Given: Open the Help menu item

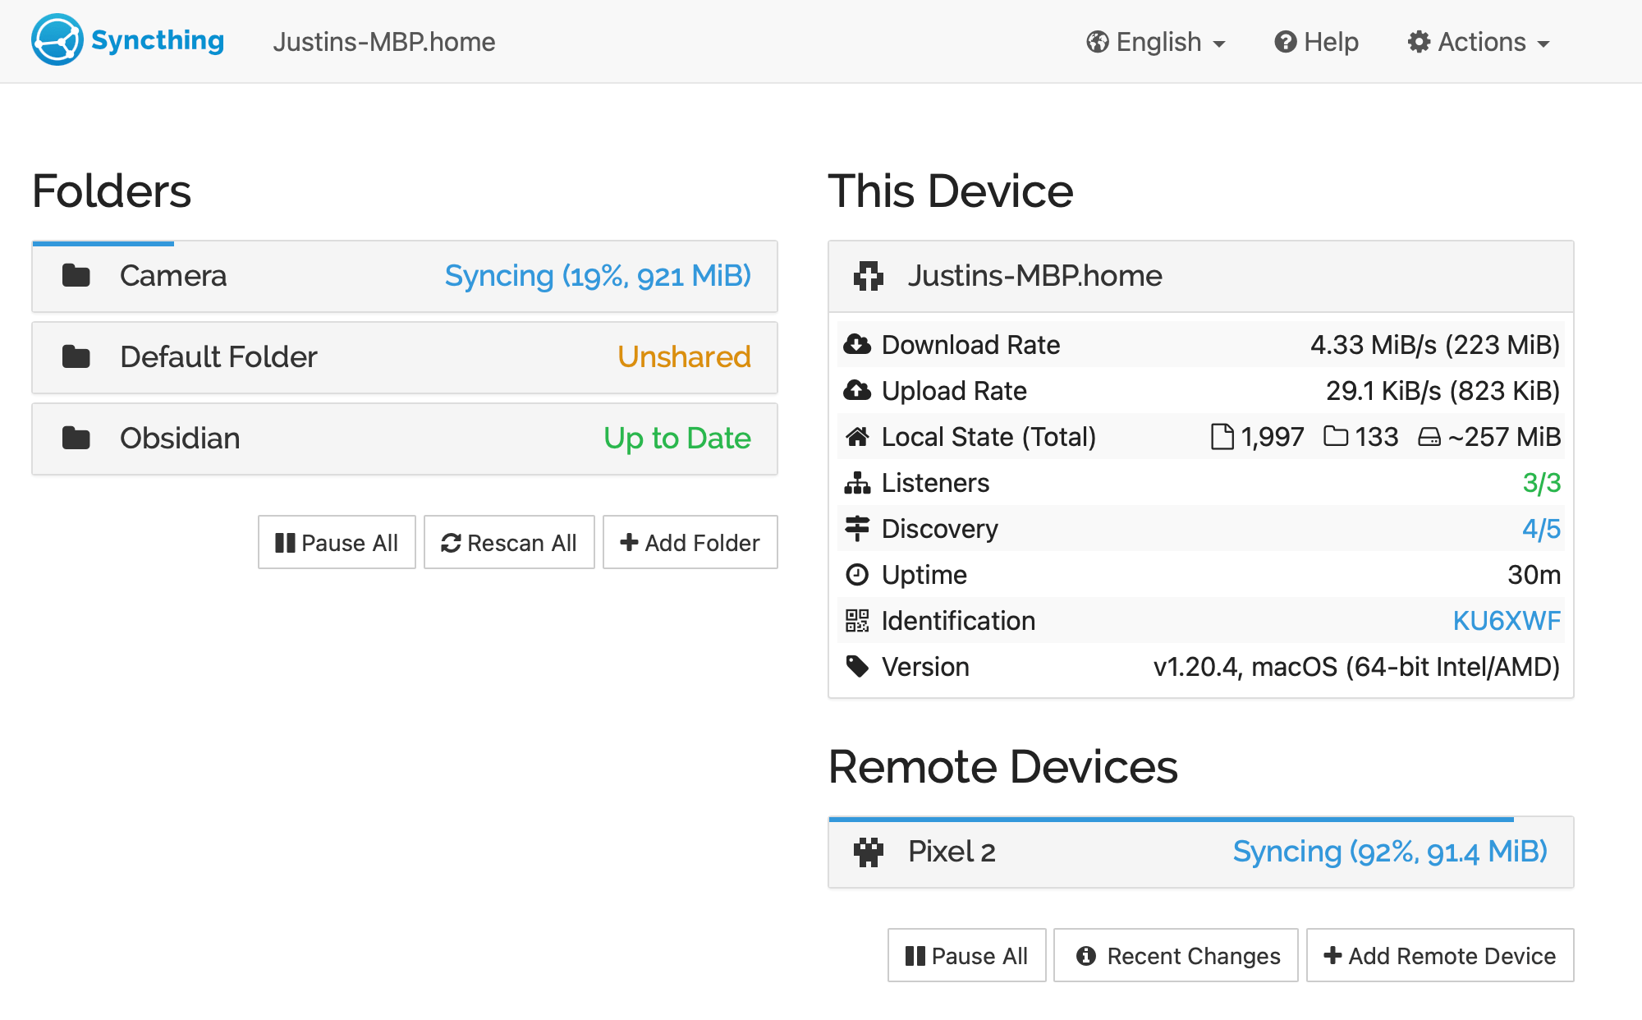Looking at the screenshot, I should click(x=1317, y=42).
